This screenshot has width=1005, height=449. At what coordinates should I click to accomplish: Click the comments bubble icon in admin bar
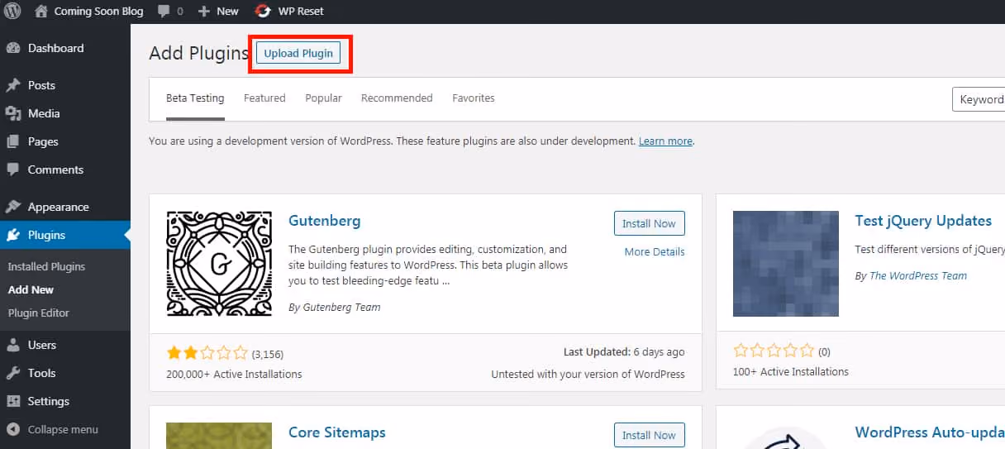pyautogui.click(x=164, y=12)
